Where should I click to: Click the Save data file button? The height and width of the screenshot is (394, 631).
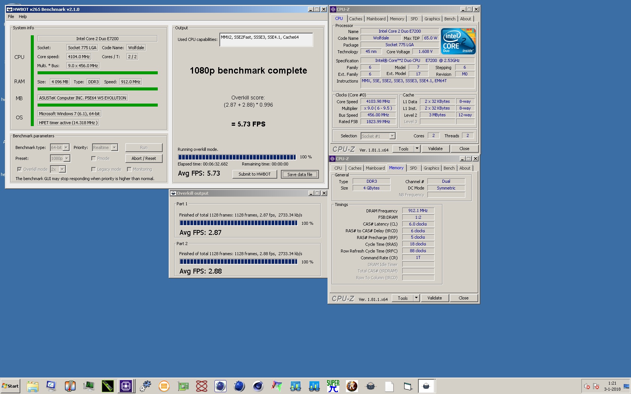pos(300,174)
